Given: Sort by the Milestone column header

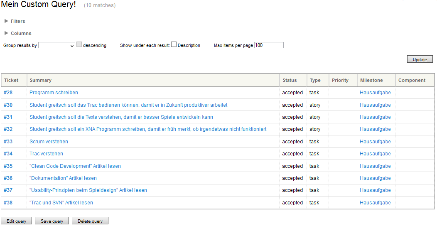Looking at the screenshot, I should tap(371, 80).
